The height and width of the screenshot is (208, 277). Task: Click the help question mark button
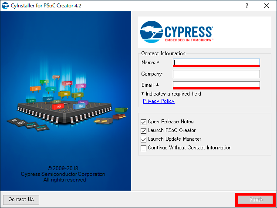click(x=247, y=6)
